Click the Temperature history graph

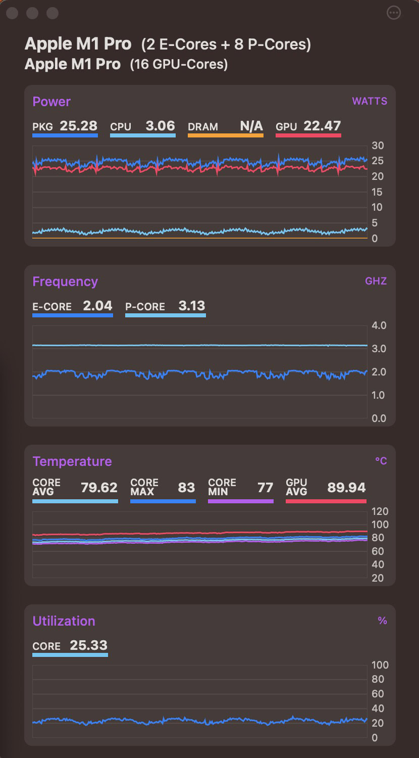tap(200, 545)
